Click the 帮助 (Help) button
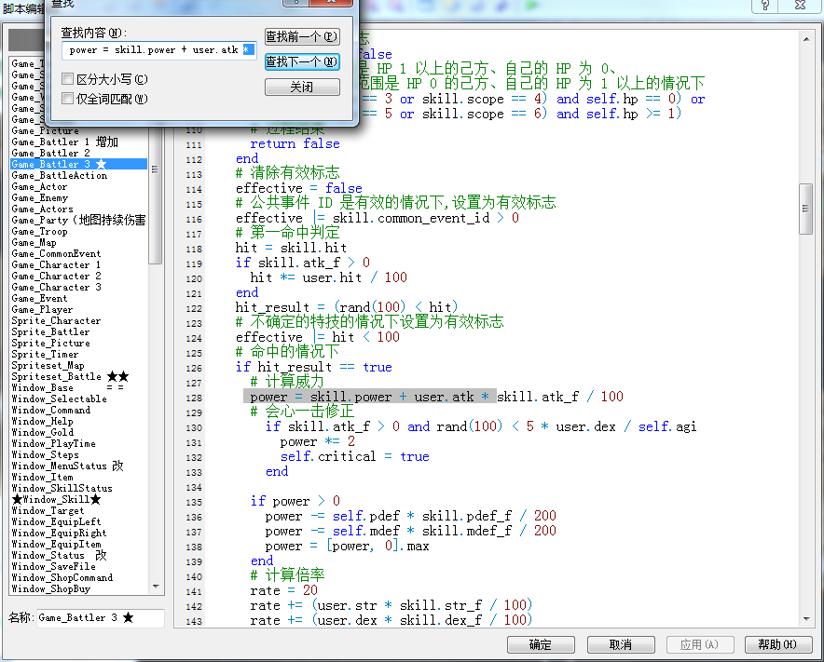This screenshot has width=824, height=662. [x=777, y=644]
